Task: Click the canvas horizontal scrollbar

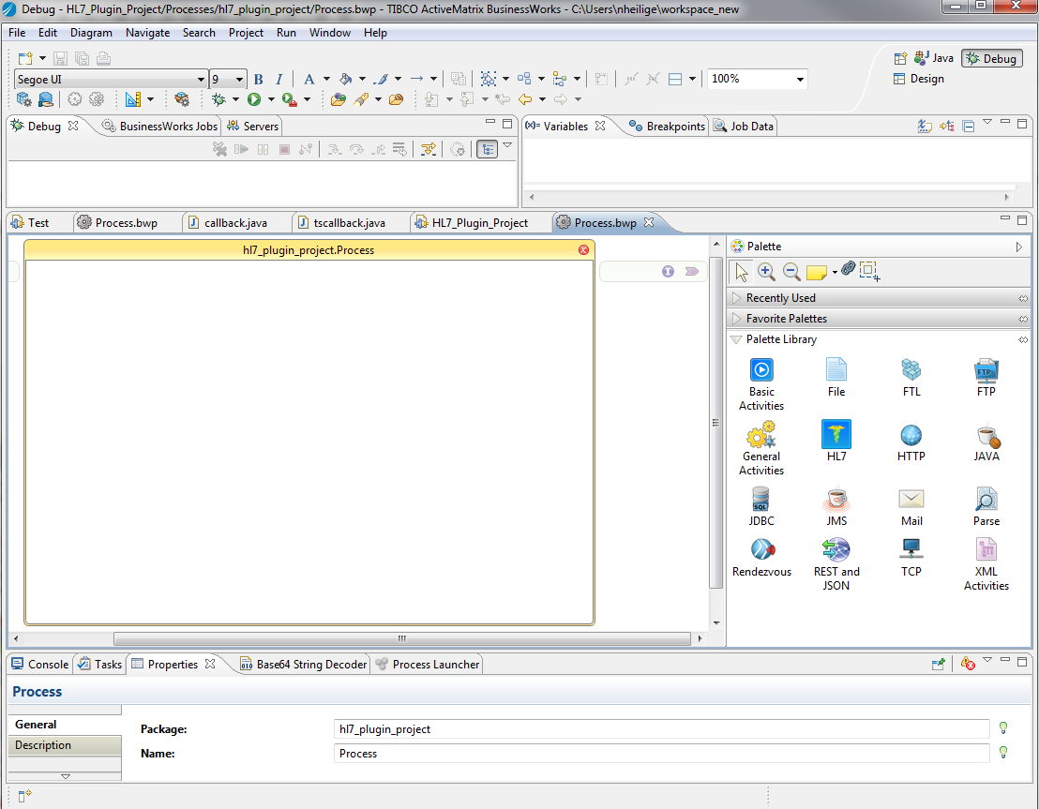Action: pyautogui.click(x=401, y=638)
